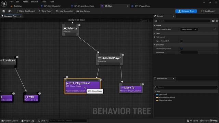
Task: Open the Help menu
Action: (x=52, y=2)
